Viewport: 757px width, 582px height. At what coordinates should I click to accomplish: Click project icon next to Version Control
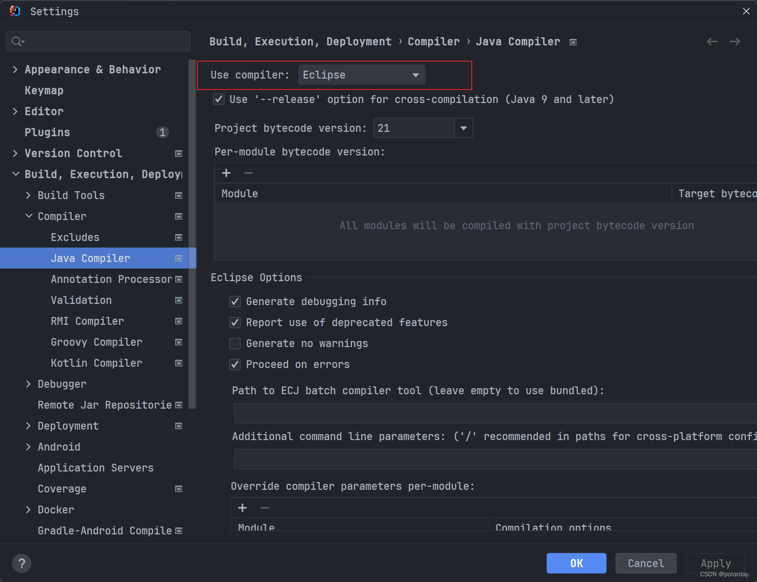179,153
